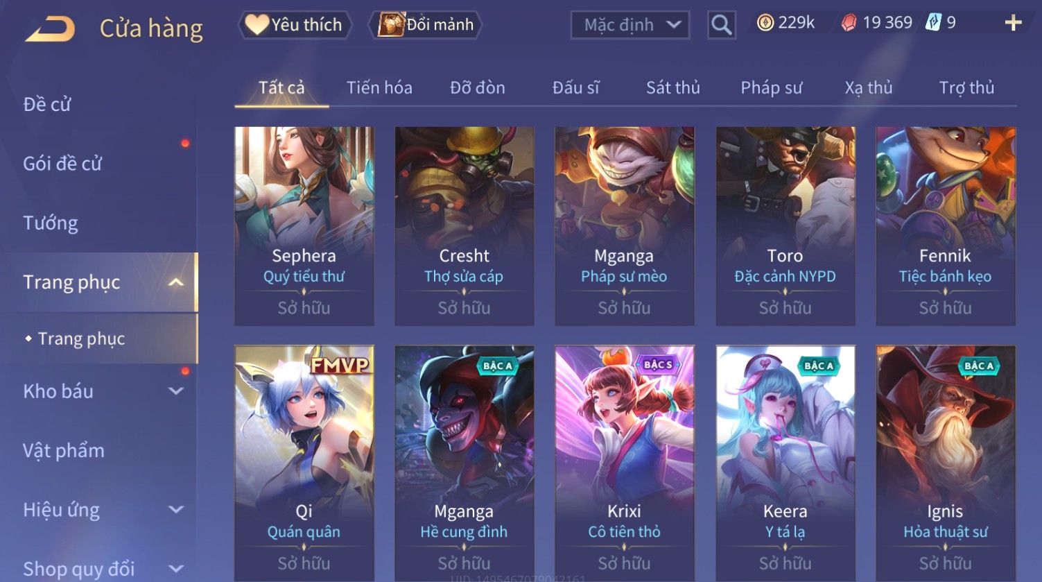The image size is (1042, 582).
Task: Switch to the Sát thủ tab
Action: (672, 88)
